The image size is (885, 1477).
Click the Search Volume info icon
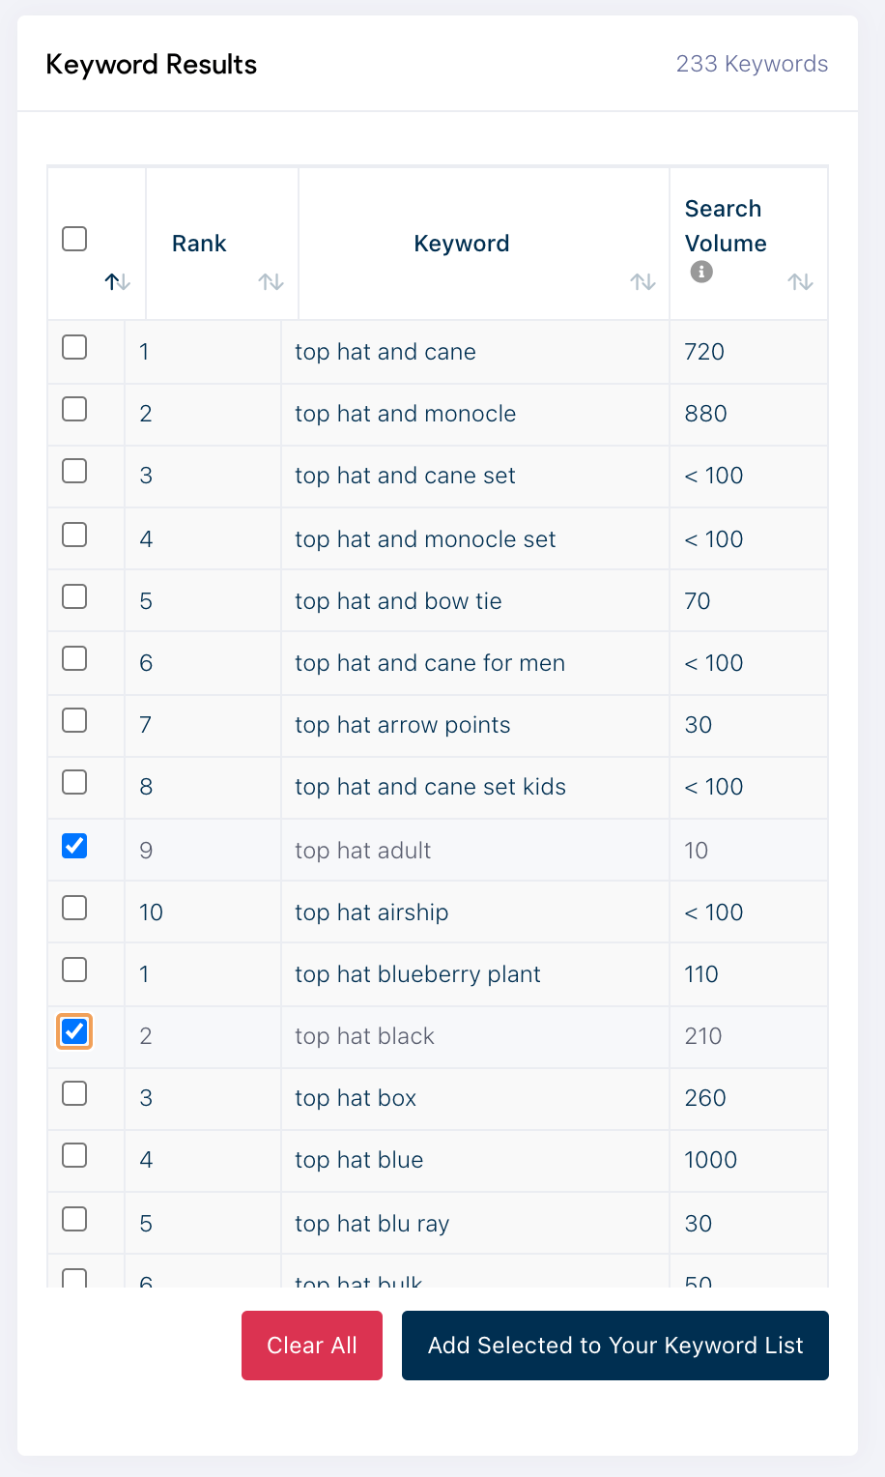(702, 273)
